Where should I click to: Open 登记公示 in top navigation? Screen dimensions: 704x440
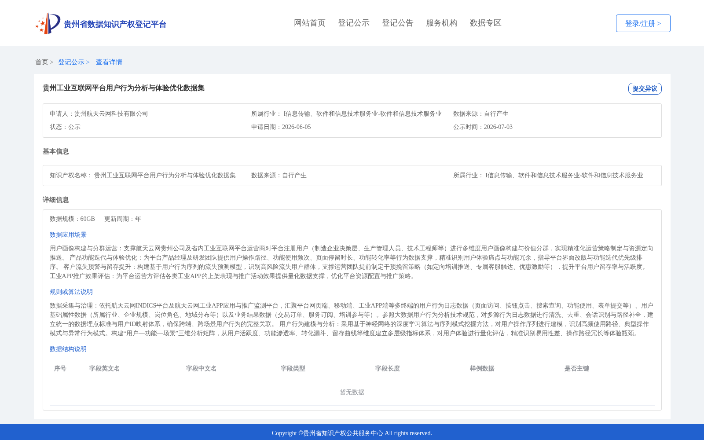[354, 23]
